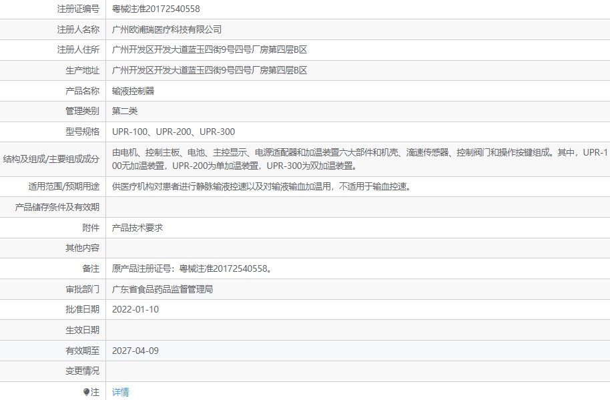This screenshot has height=400, width=610.
Task: Click the 生效日期 label
Action: pyautogui.click(x=83, y=330)
